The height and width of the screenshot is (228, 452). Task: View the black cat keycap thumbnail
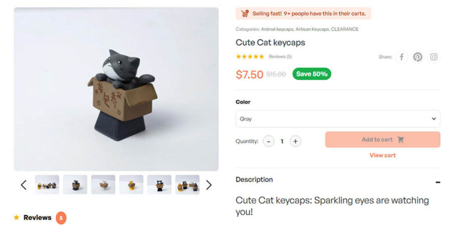tap(159, 184)
